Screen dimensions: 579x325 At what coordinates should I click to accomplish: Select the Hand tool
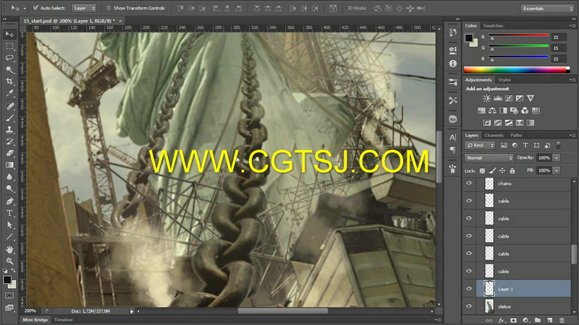[9, 250]
